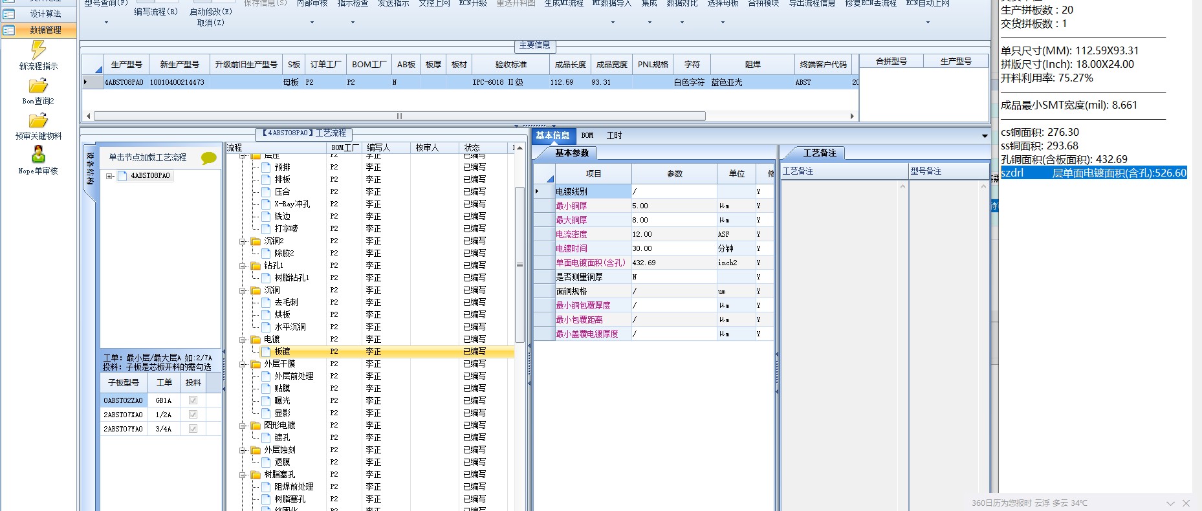The height and width of the screenshot is (511, 1202).
Task: Open the 预审关键物料 folder icon
Action: click(38, 121)
